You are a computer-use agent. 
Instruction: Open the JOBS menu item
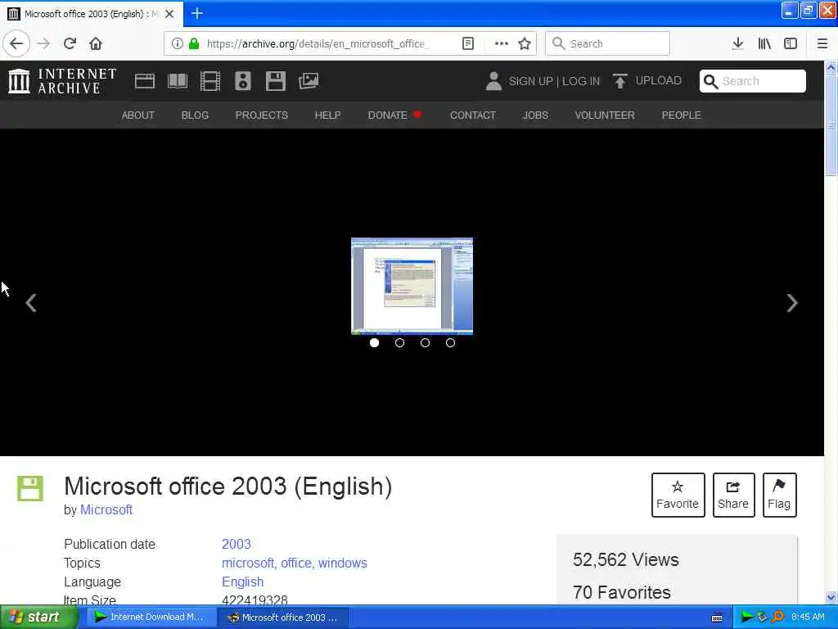click(535, 115)
